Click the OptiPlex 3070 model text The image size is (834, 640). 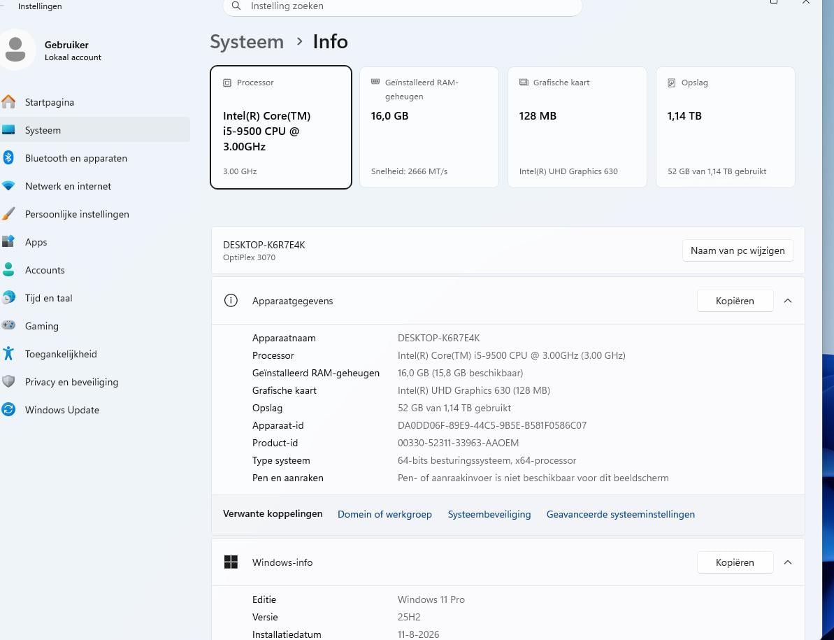tap(249, 257)
